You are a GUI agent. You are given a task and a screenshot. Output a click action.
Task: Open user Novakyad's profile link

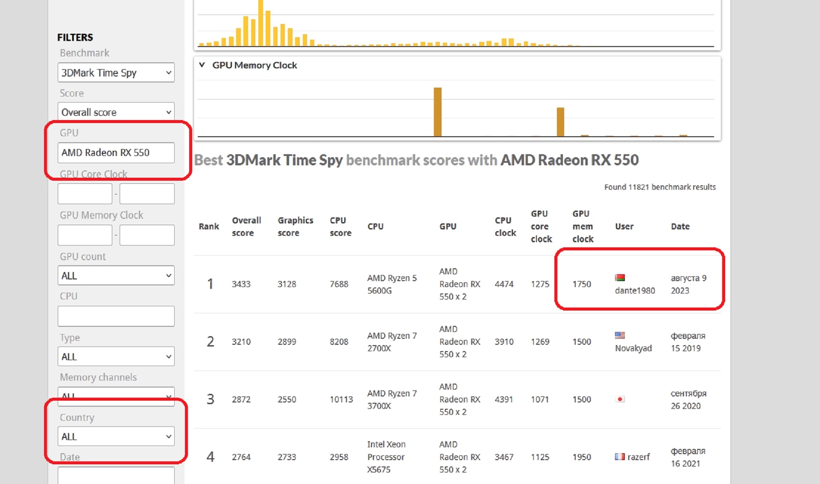pos(633,348)
